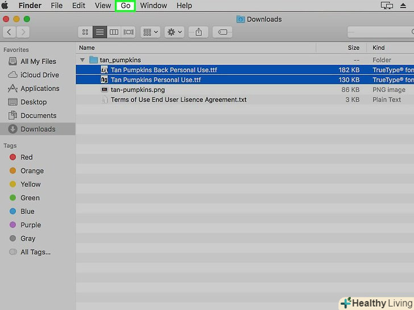414x310 pixels.
Task: Open iCloud Drive in sidebar
Action: pyautogui.click(x=38, y=75)
